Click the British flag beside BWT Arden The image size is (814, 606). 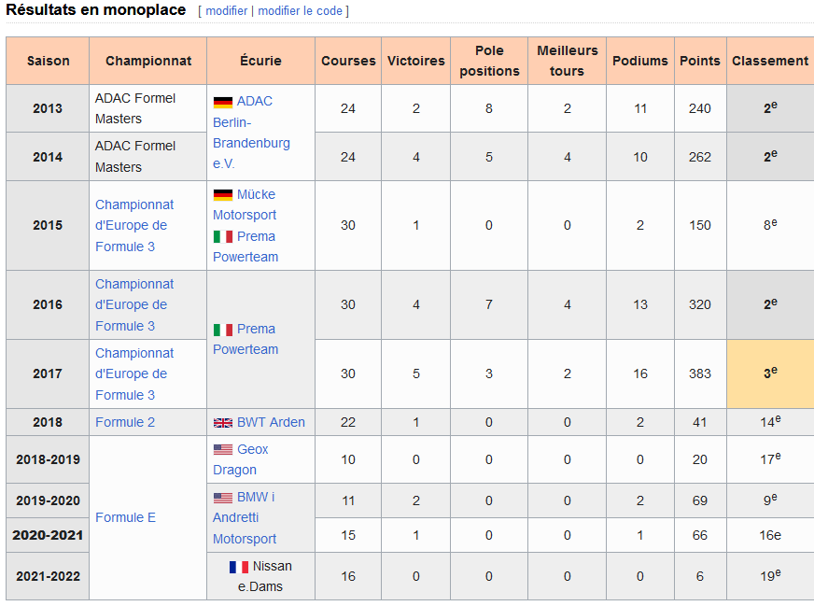pyautogui.click(x=223, y=423)
